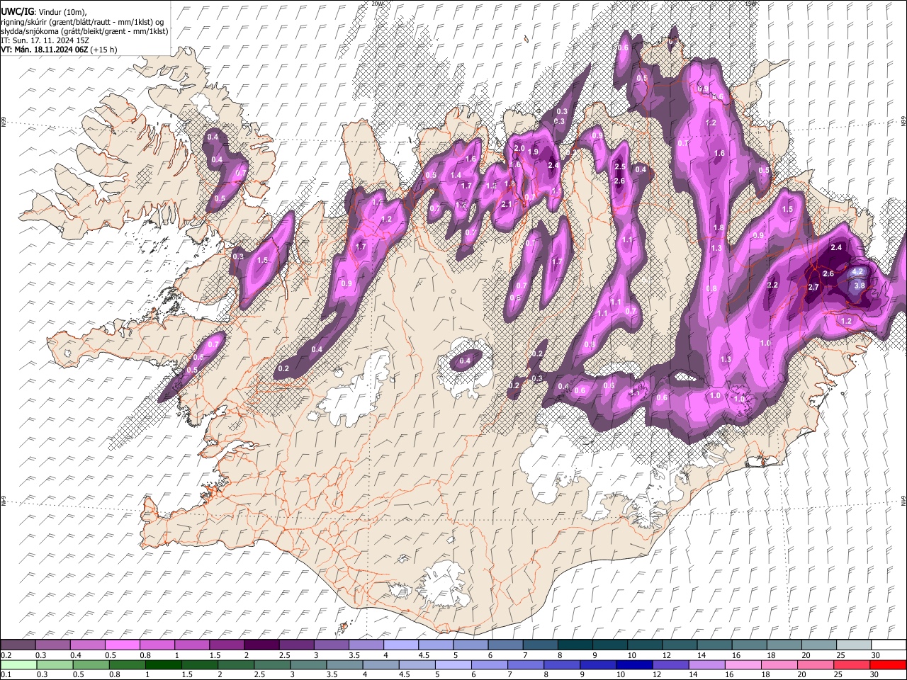
Task: Click the 'VT: Mán. 18.11.2024 06Z (+15 h)' line
Action: 60,50
